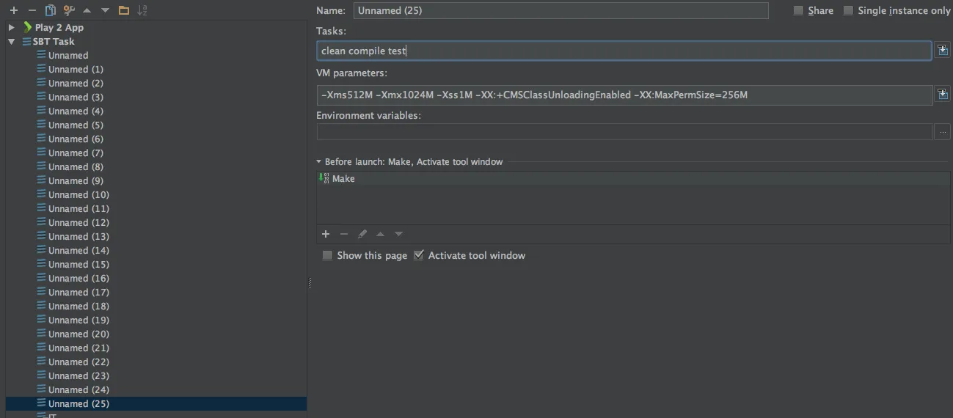Check Show this page option
Screen dimensions: 953x418
(327, 255)
